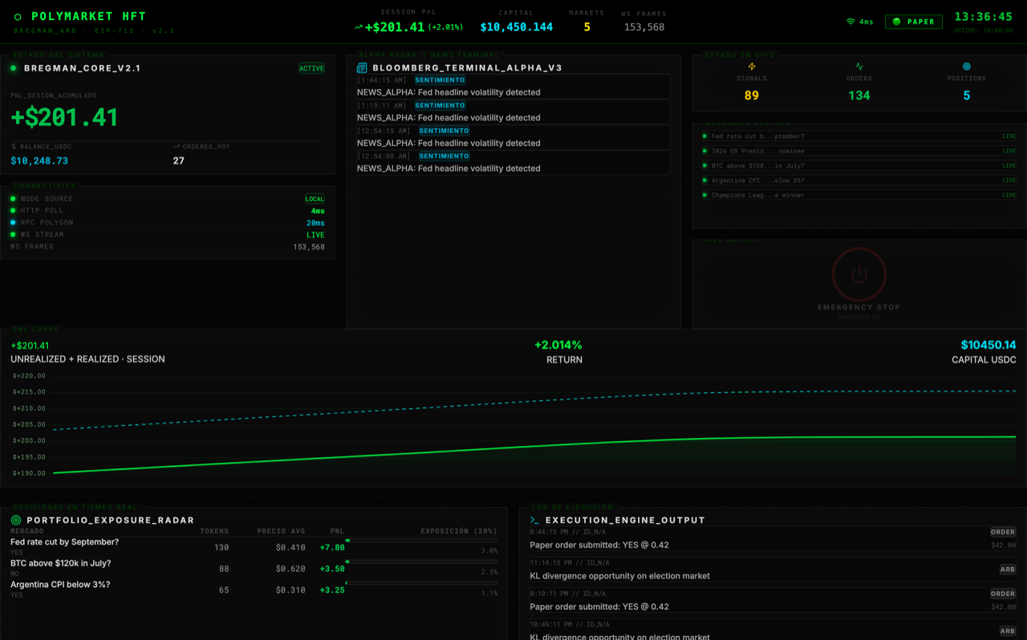The image size is (1027, 640).
Task: Click the LOCAL badge in connectivity
Action: (315, 199)
